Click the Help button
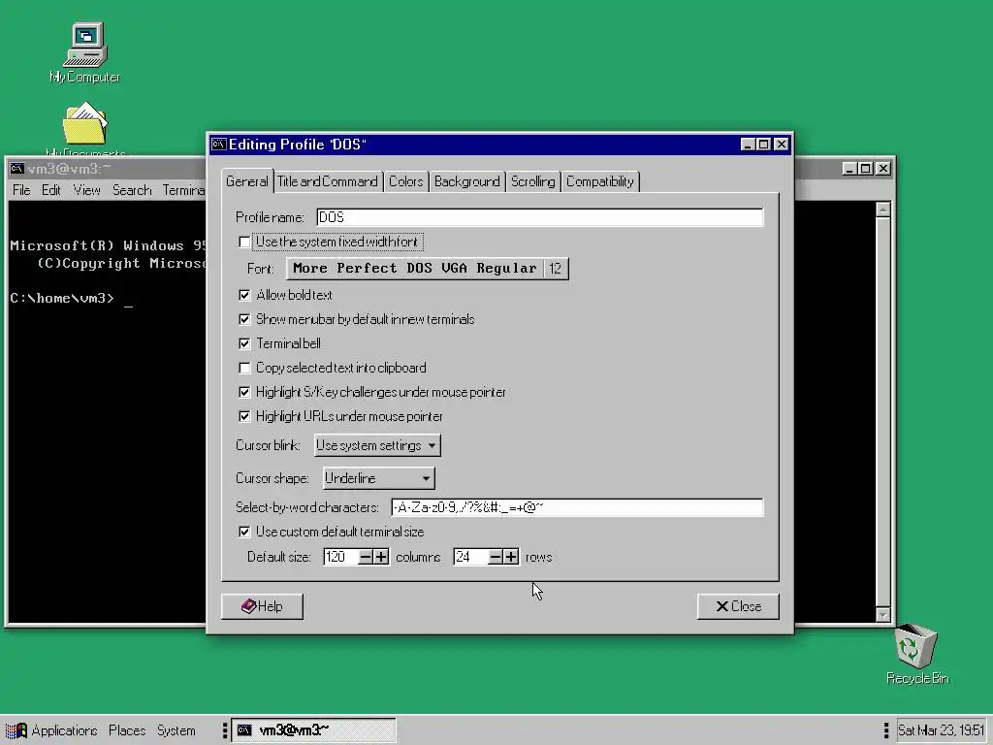The height and width of the screenshot is (745, 993). pyautogui.click(x=262, y=606)
